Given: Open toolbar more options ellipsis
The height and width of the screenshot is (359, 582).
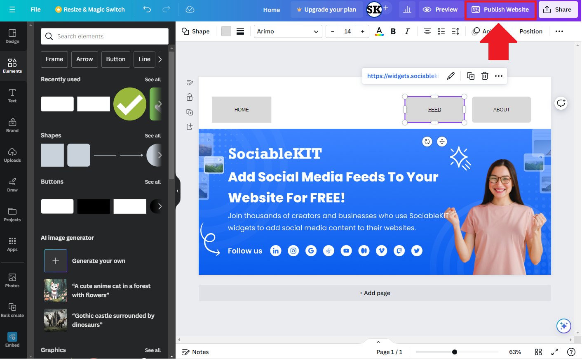Looking at the screenshot, I should tap(559, 31).
